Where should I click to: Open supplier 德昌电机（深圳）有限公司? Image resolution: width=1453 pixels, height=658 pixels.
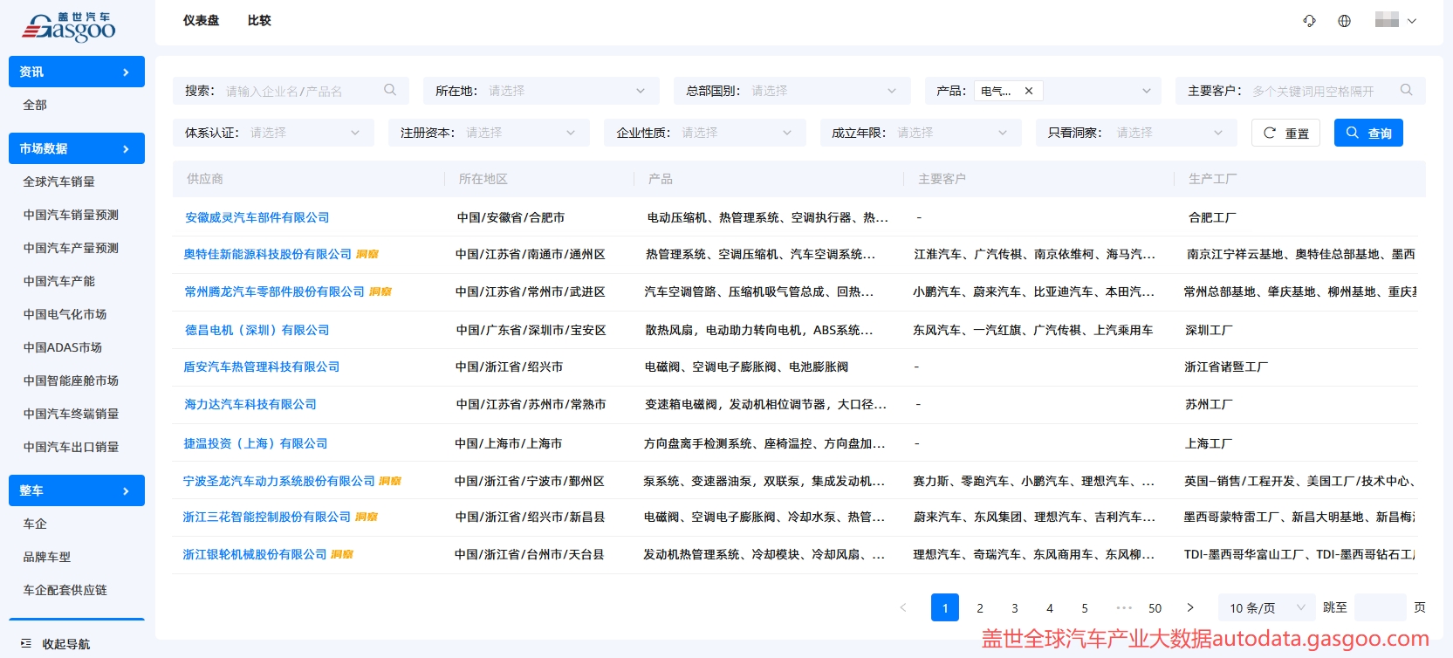coord(257,330)
